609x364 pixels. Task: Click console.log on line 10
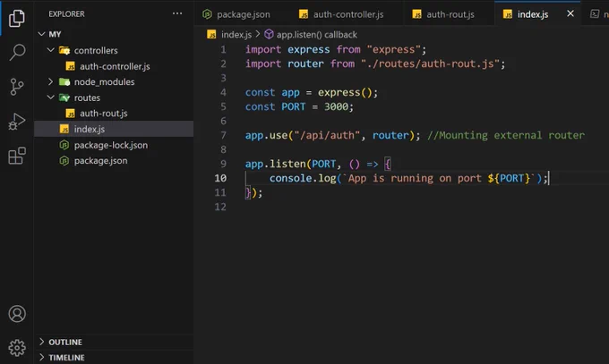303,178
